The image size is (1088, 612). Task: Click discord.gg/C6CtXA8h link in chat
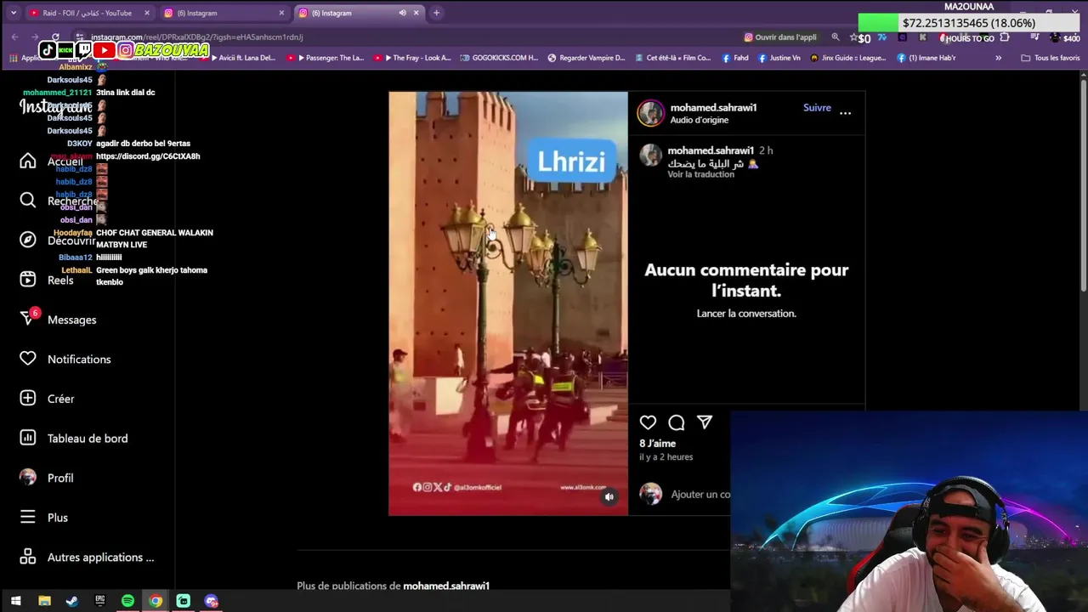click(148, 156)
